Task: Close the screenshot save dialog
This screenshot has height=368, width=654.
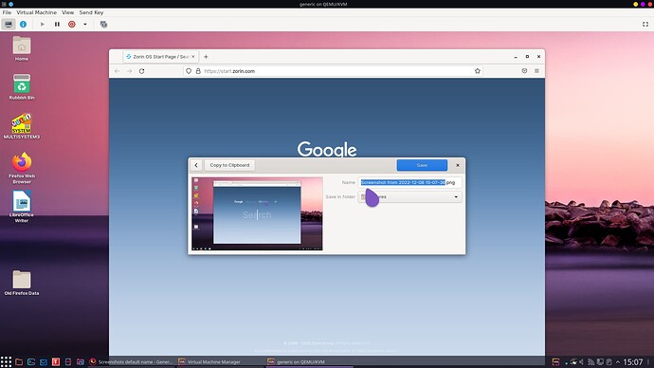Action: pos(458,165)
